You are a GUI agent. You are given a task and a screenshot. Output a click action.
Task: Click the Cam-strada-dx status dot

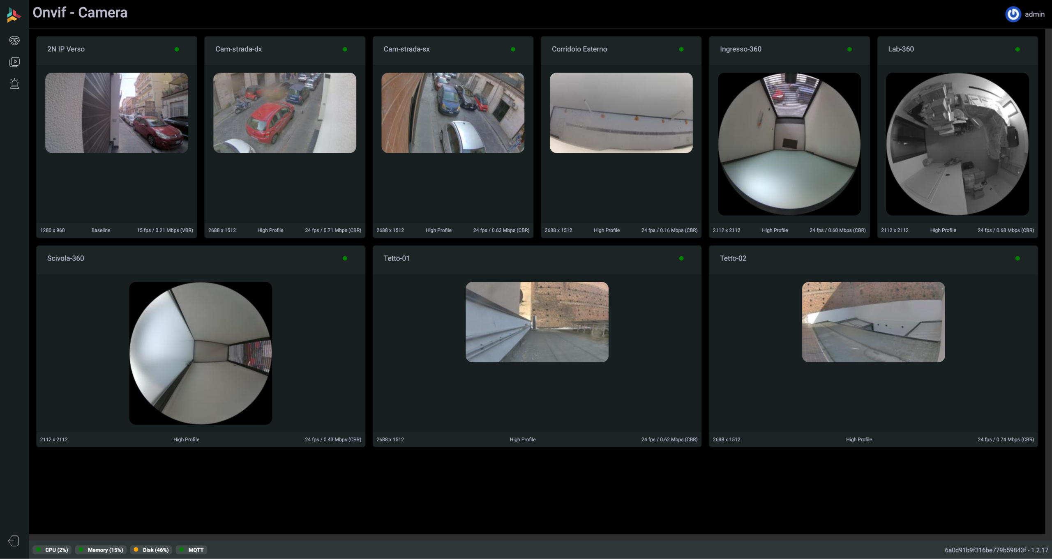345,49
